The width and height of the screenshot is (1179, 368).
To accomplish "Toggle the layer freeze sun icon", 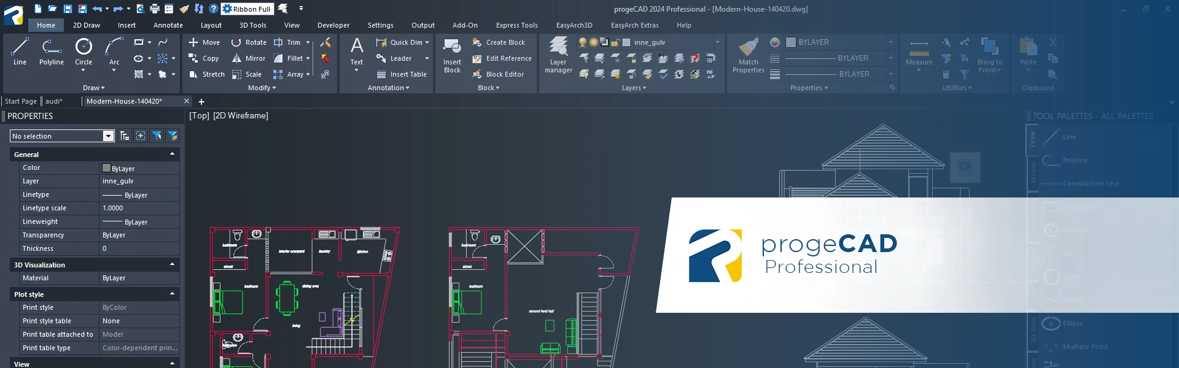I will coord(593,42).
